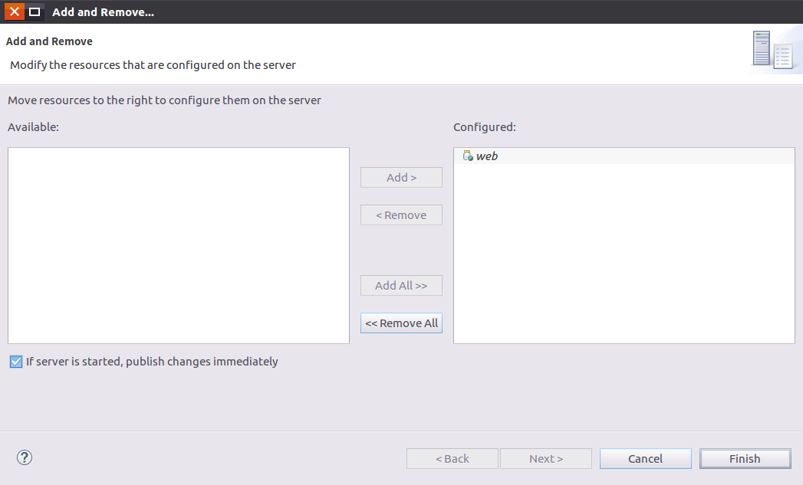Click the Configured label
The height and width of the screenshot is (485, 803).
tap(485, 127)
